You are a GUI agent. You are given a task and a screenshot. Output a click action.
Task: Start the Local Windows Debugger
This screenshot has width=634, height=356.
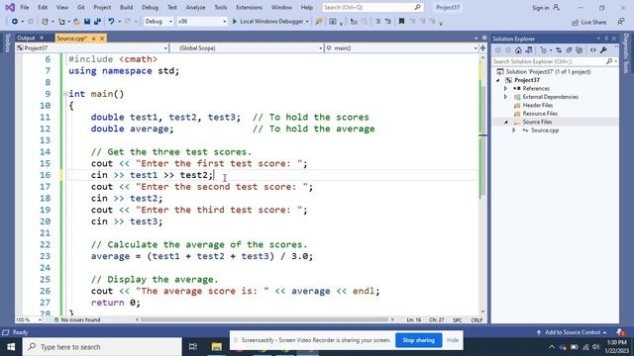click(x=270, y=22)
